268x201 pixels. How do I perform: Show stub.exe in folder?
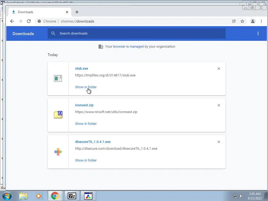click(x=86, y=87)
